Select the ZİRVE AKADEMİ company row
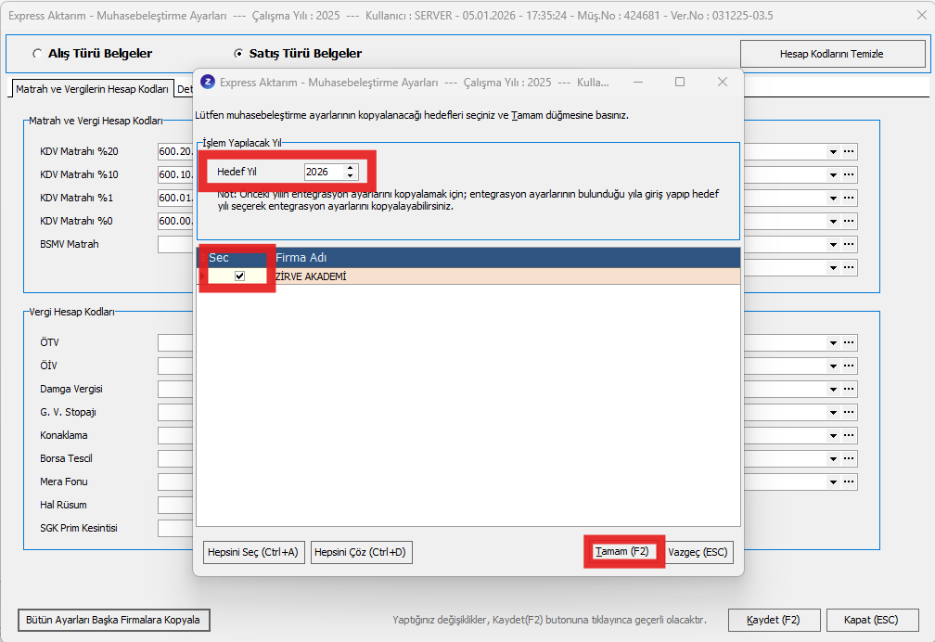The image size is (935, 642). (x=468, y=276)
